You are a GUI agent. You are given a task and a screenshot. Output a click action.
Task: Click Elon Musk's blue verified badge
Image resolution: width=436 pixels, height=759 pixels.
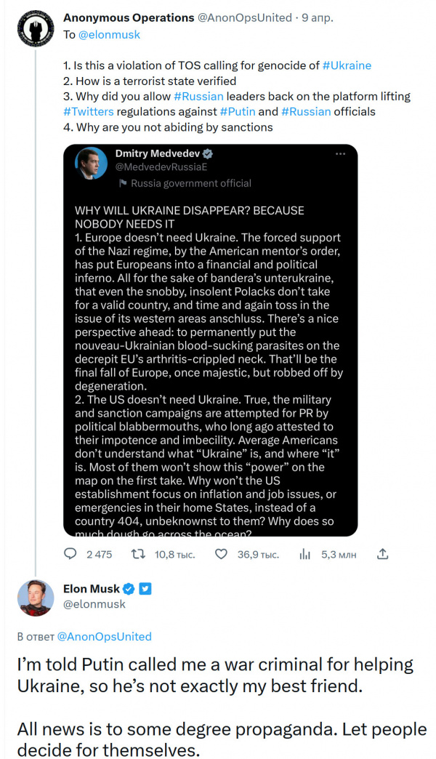(129, 589)
